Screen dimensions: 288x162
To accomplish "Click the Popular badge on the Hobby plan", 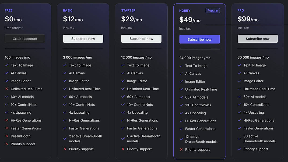I will point(213,10).
